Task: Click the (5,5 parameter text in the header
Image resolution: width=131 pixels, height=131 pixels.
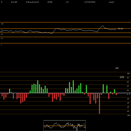Action: pos(67,2)
